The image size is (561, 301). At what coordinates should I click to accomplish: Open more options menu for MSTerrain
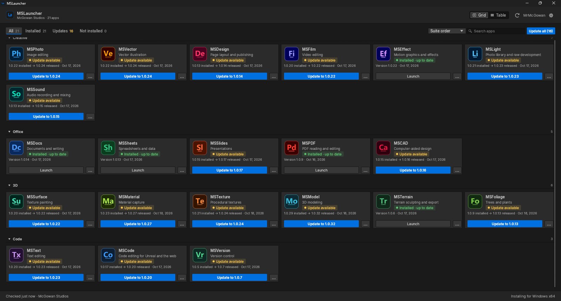457,224
